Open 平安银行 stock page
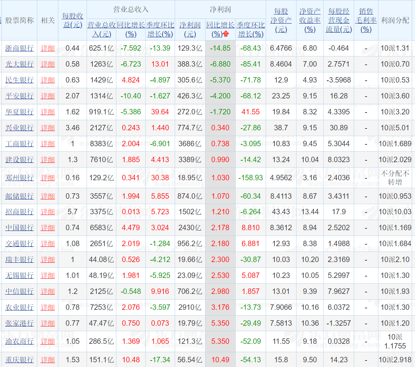This screenshot has height=367, width=415. point(19,96)
